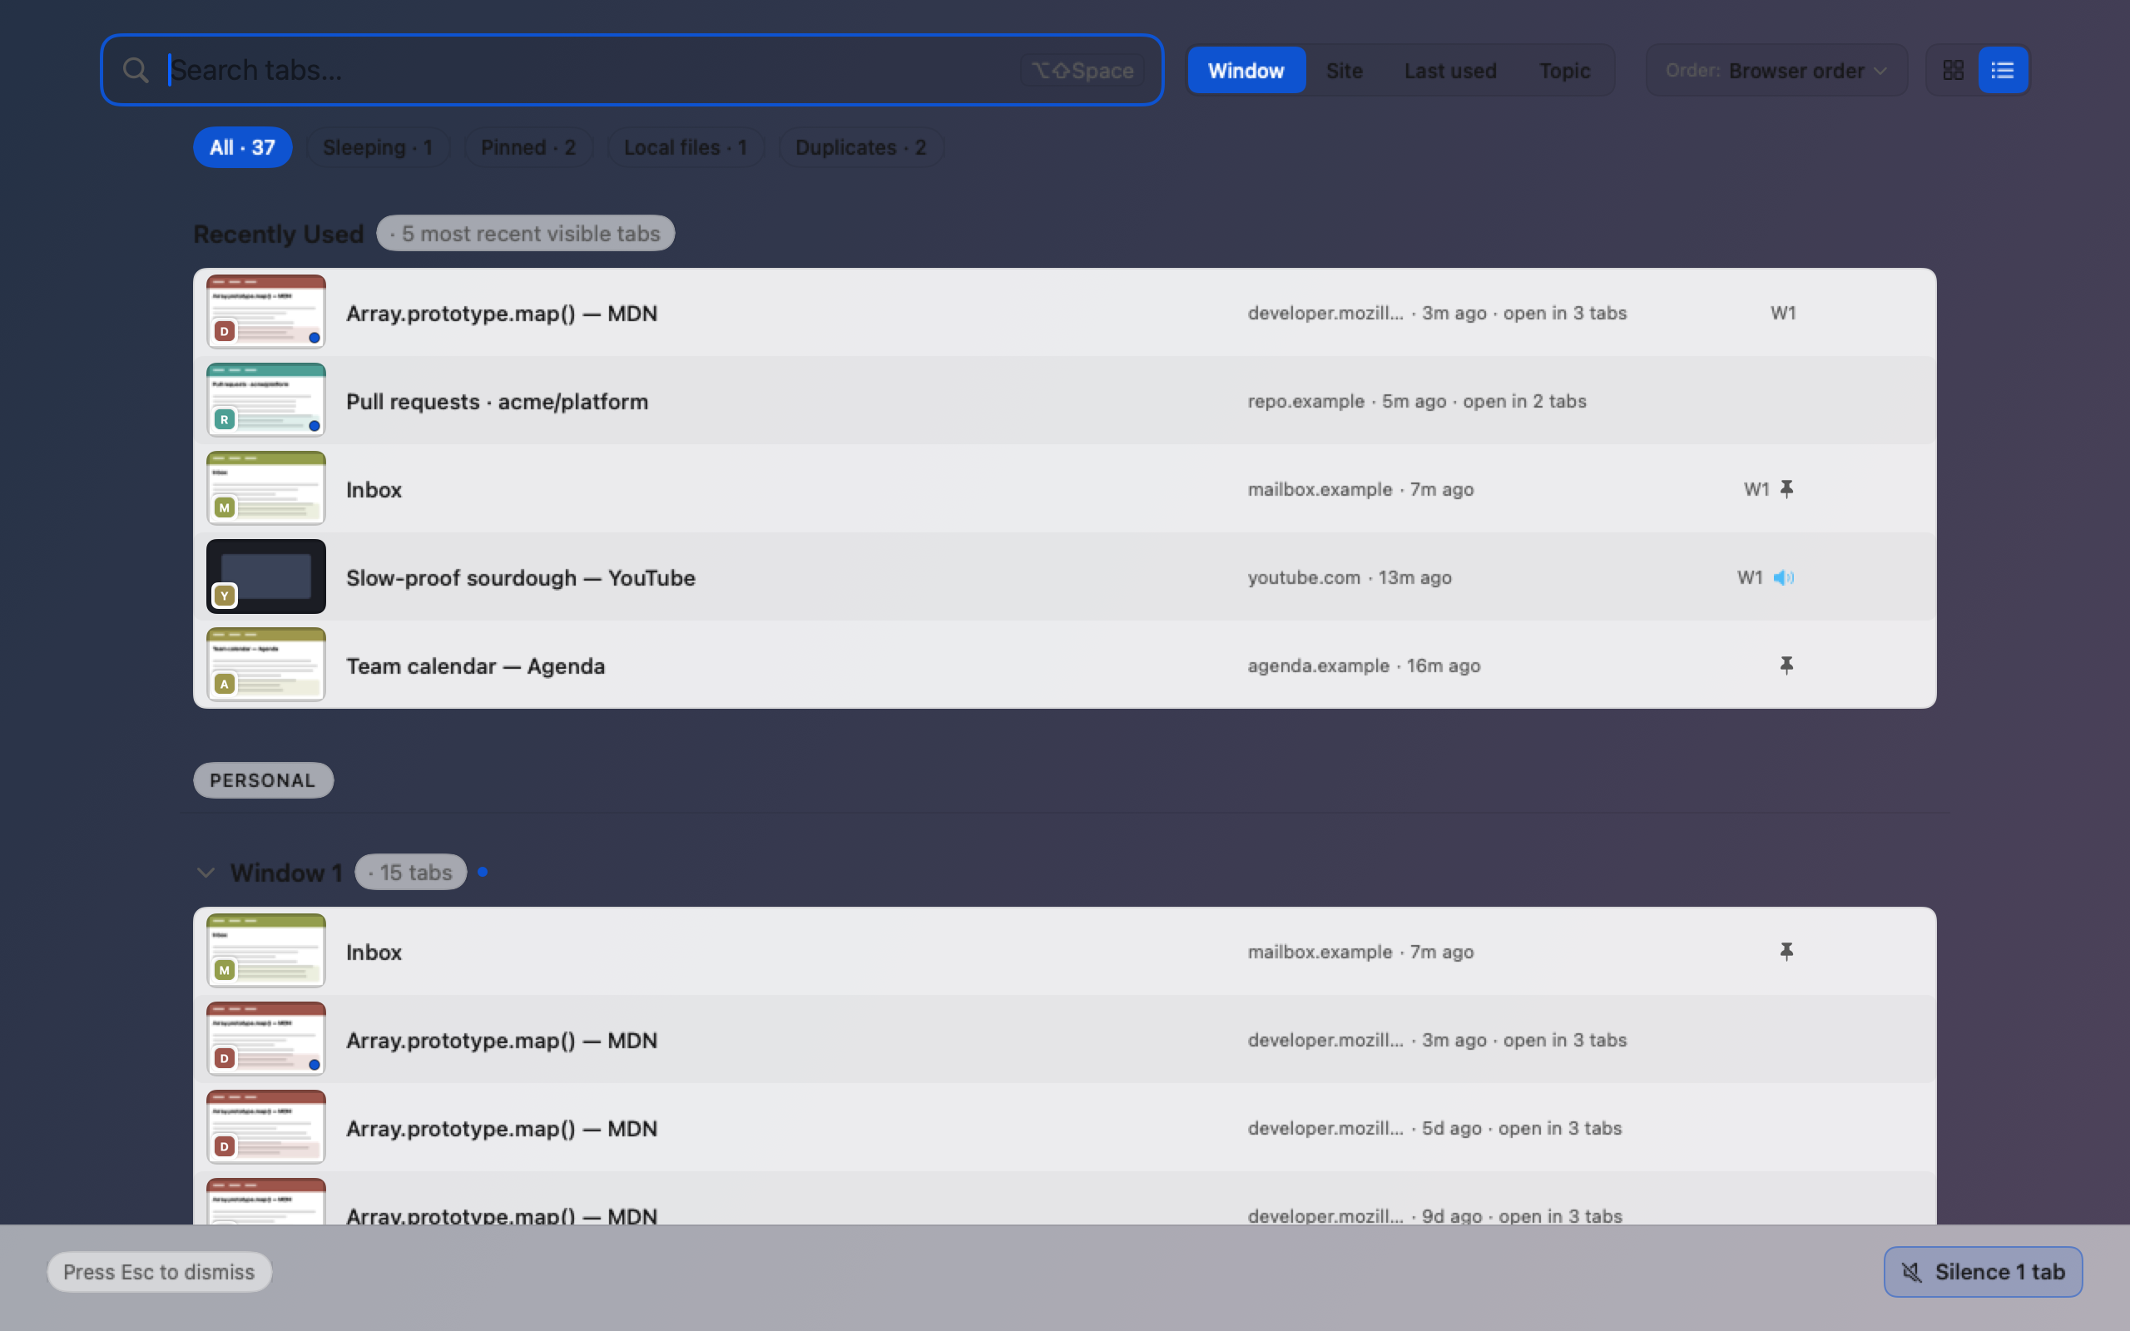Switch grouping to Last used

(x=1450, y=71)
